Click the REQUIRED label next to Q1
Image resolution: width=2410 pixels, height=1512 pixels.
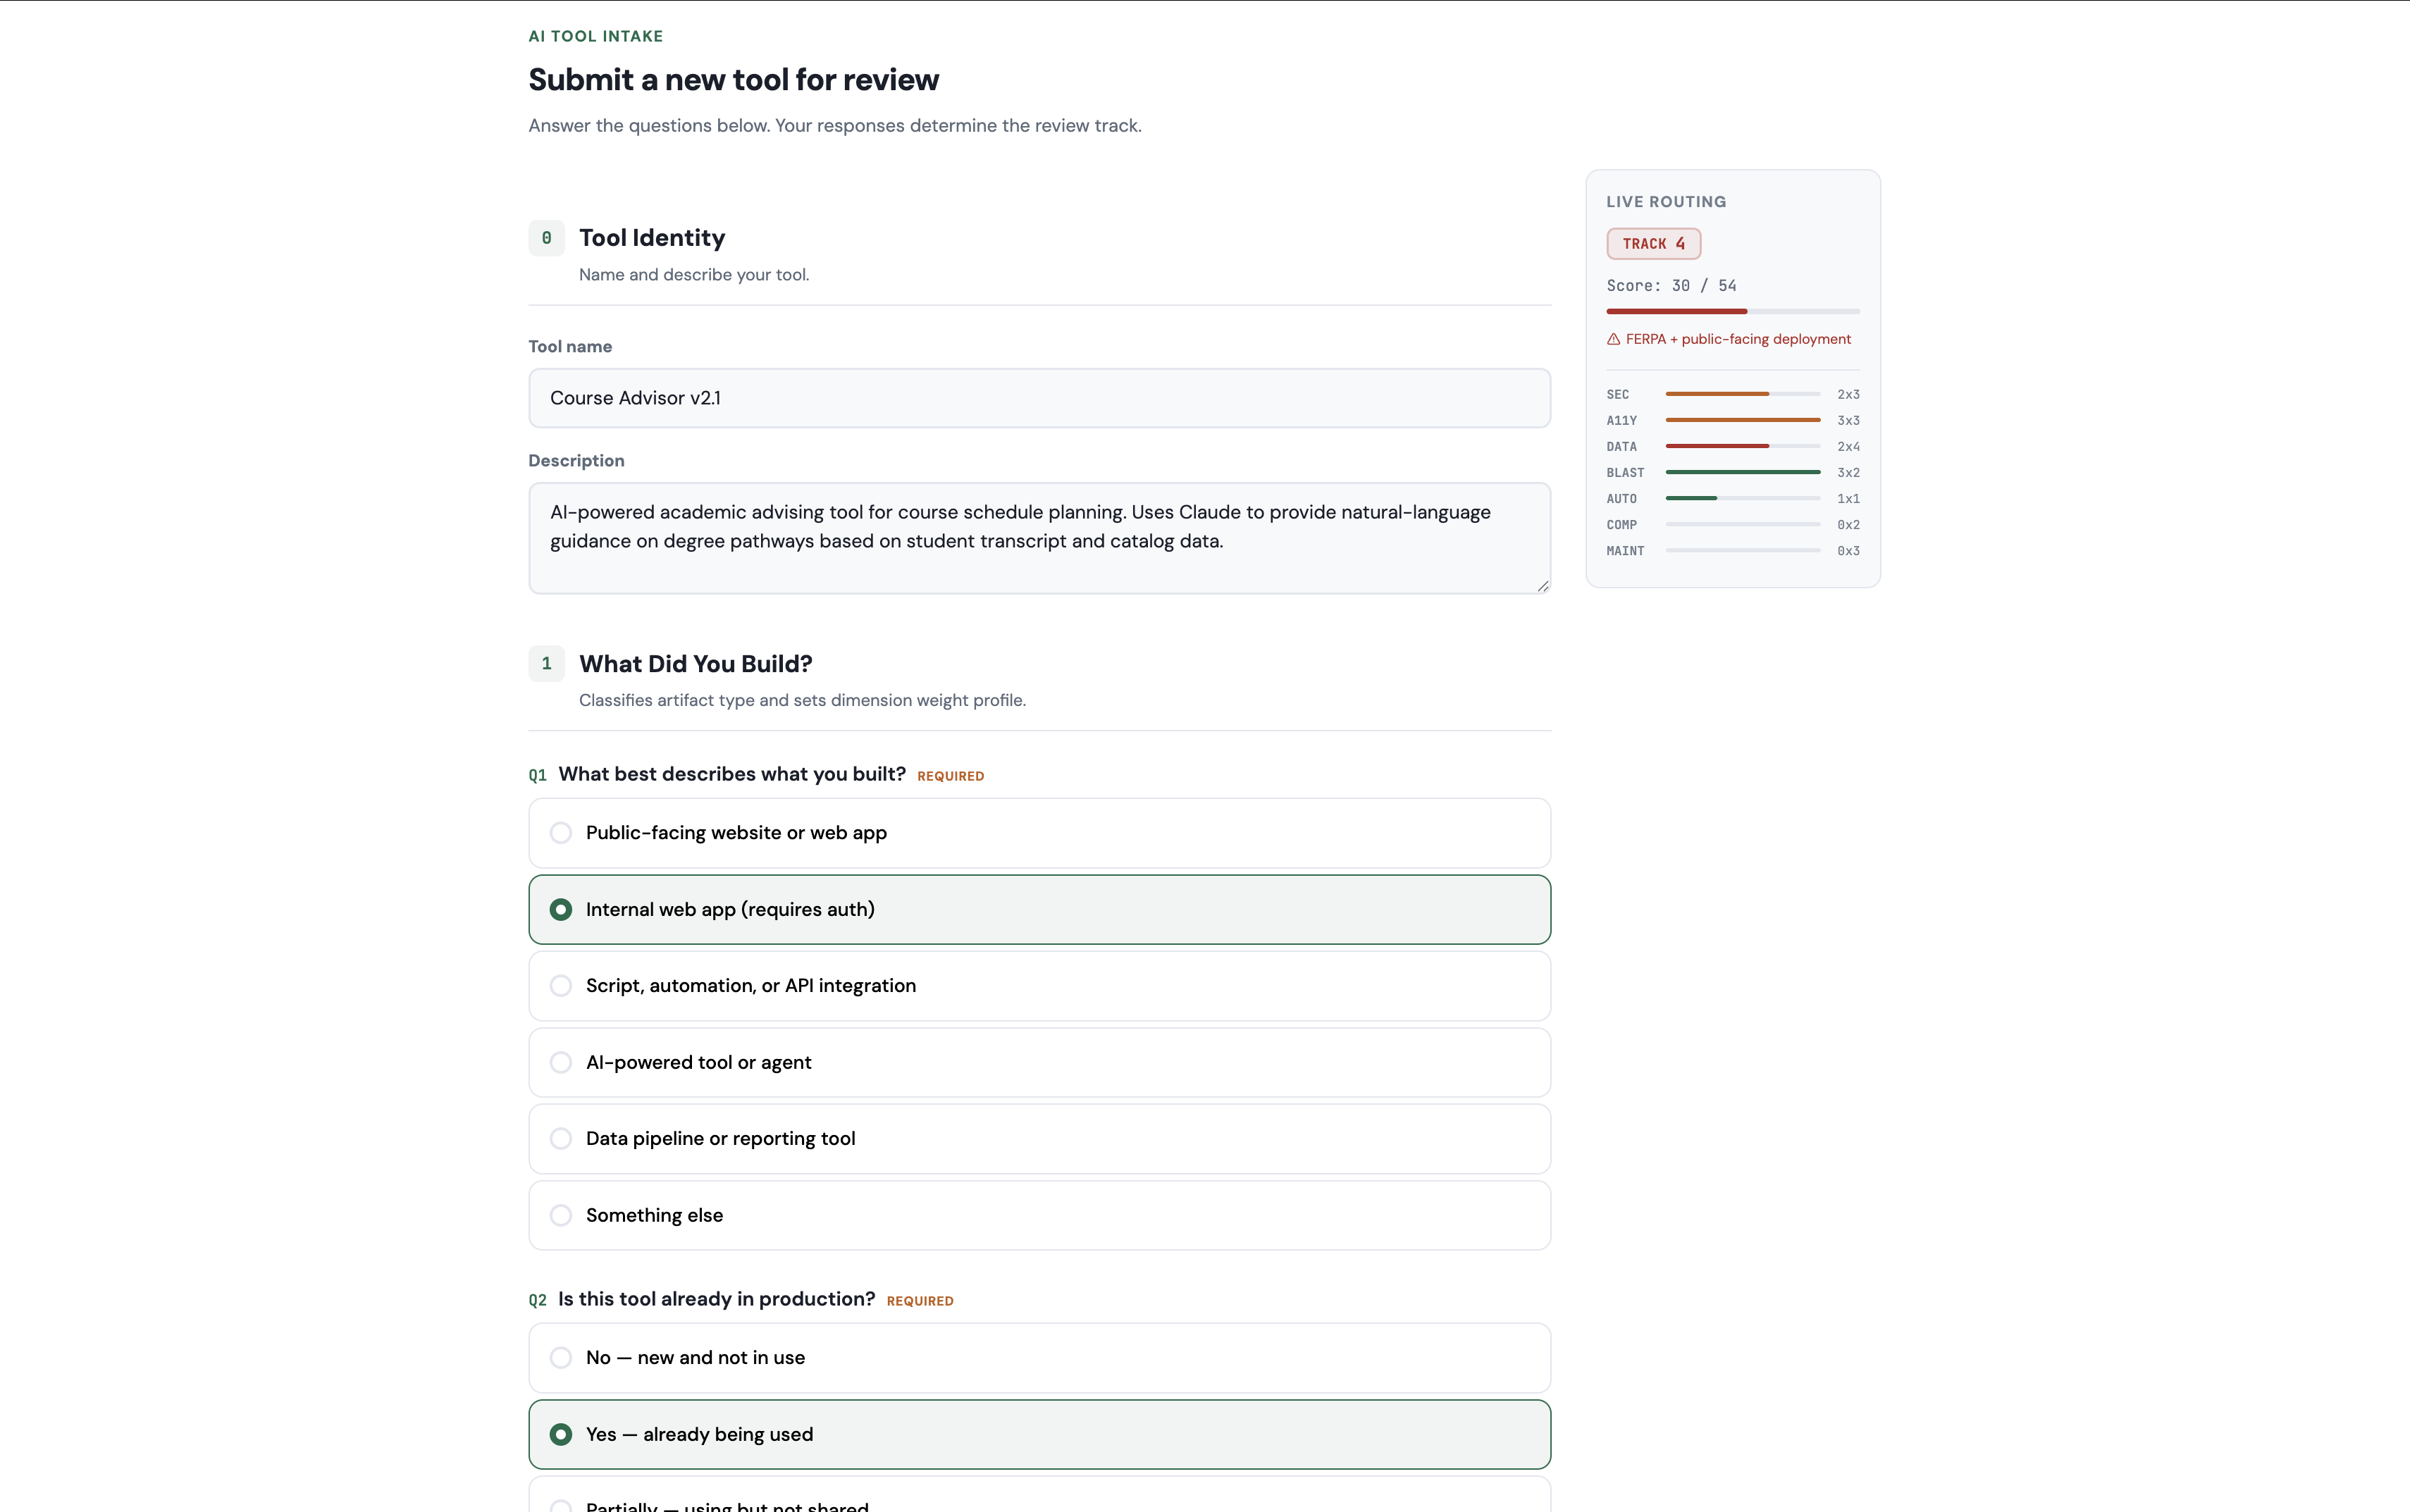(x=949, y=776)
